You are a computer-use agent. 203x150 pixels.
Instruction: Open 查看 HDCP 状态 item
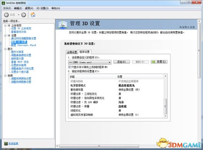(20, 62)
